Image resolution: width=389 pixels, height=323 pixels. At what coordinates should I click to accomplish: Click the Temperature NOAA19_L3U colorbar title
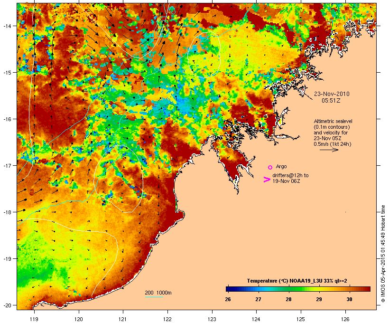[297, 281]
